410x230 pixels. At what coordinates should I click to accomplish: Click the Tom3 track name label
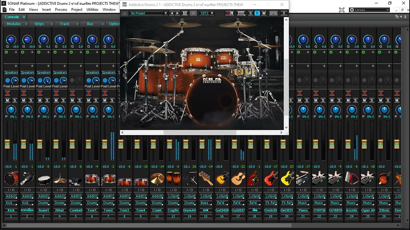[125, 210]
